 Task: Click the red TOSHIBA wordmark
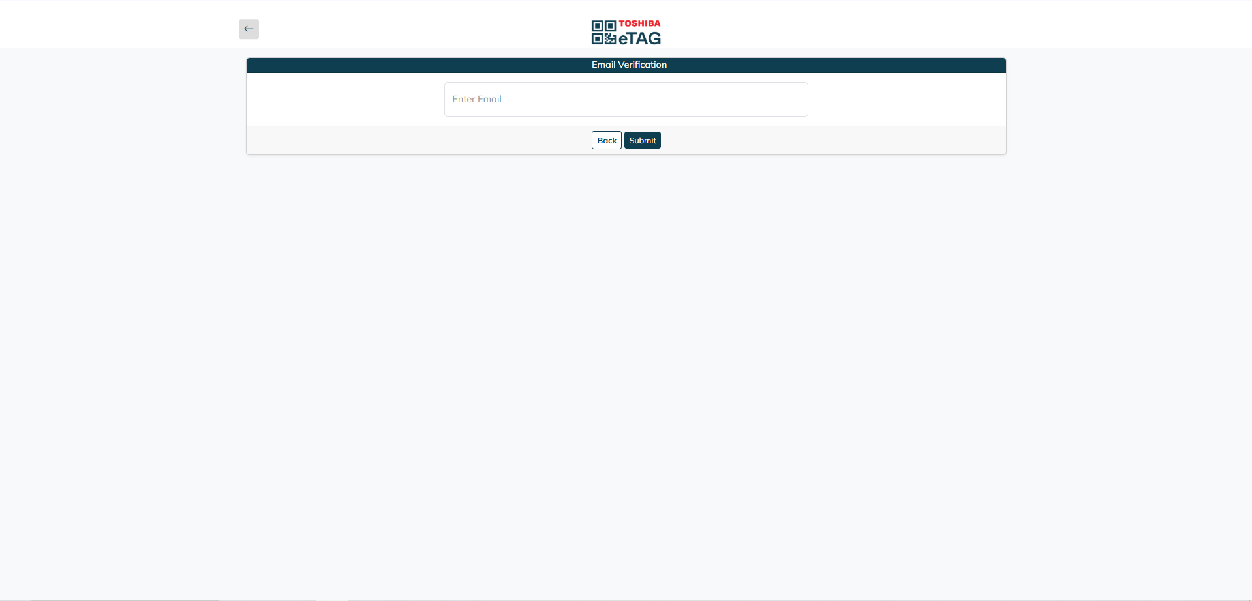[x=639, y=23]
